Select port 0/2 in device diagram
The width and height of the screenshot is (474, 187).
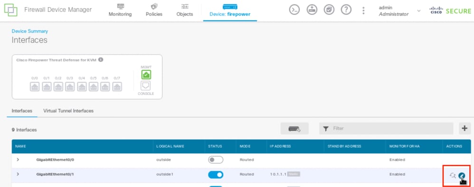(58, 87)
